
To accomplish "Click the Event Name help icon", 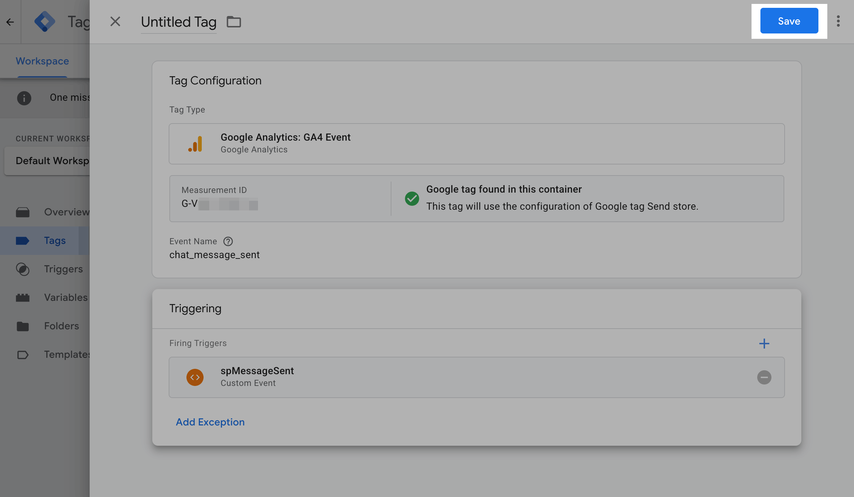I will [228, 241].
